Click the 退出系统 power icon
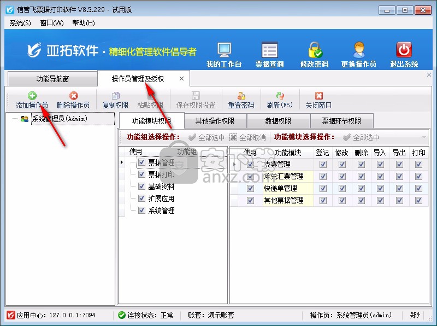Image resolution: width=437 pixels, height=326 pixels. [x=404, y=50]
